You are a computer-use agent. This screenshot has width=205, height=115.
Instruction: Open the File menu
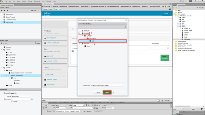[x=6, y=1]
